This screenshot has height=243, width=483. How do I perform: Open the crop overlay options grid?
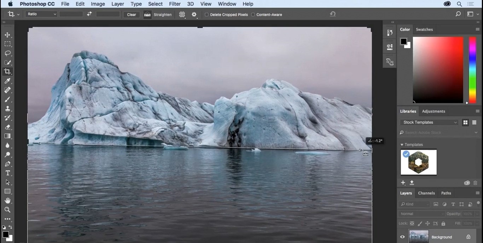[182, 15]
